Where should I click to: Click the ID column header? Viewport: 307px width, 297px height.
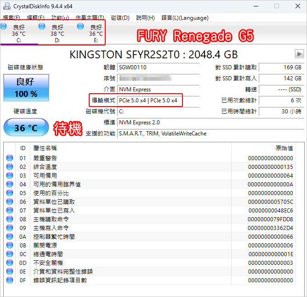point(23,148)
